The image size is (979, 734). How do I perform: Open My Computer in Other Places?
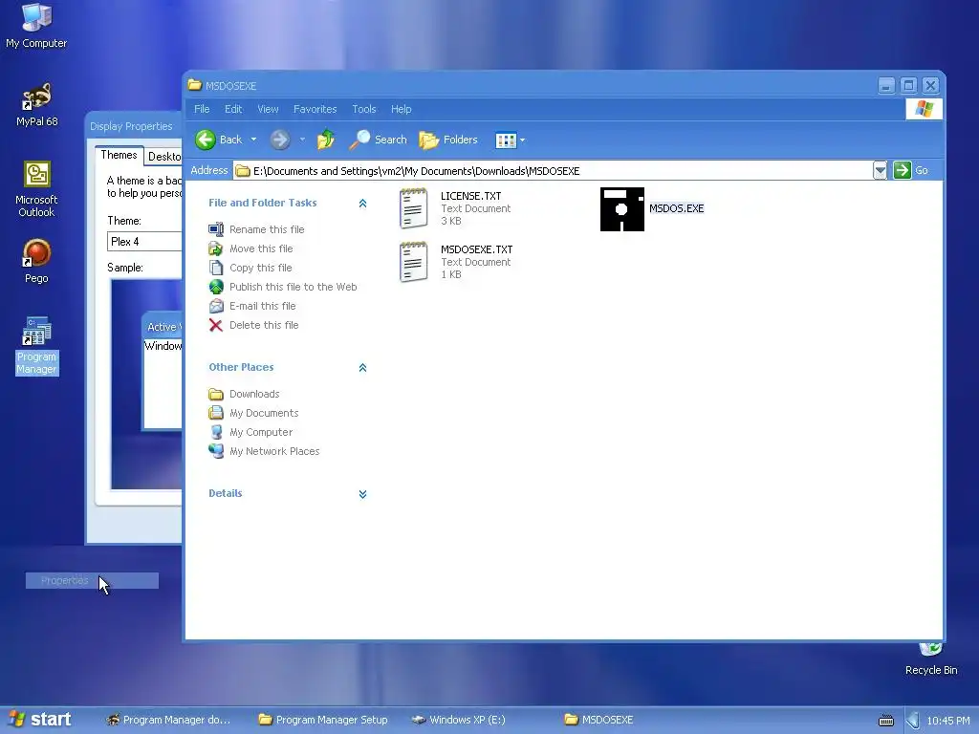[x=260, y=433]
